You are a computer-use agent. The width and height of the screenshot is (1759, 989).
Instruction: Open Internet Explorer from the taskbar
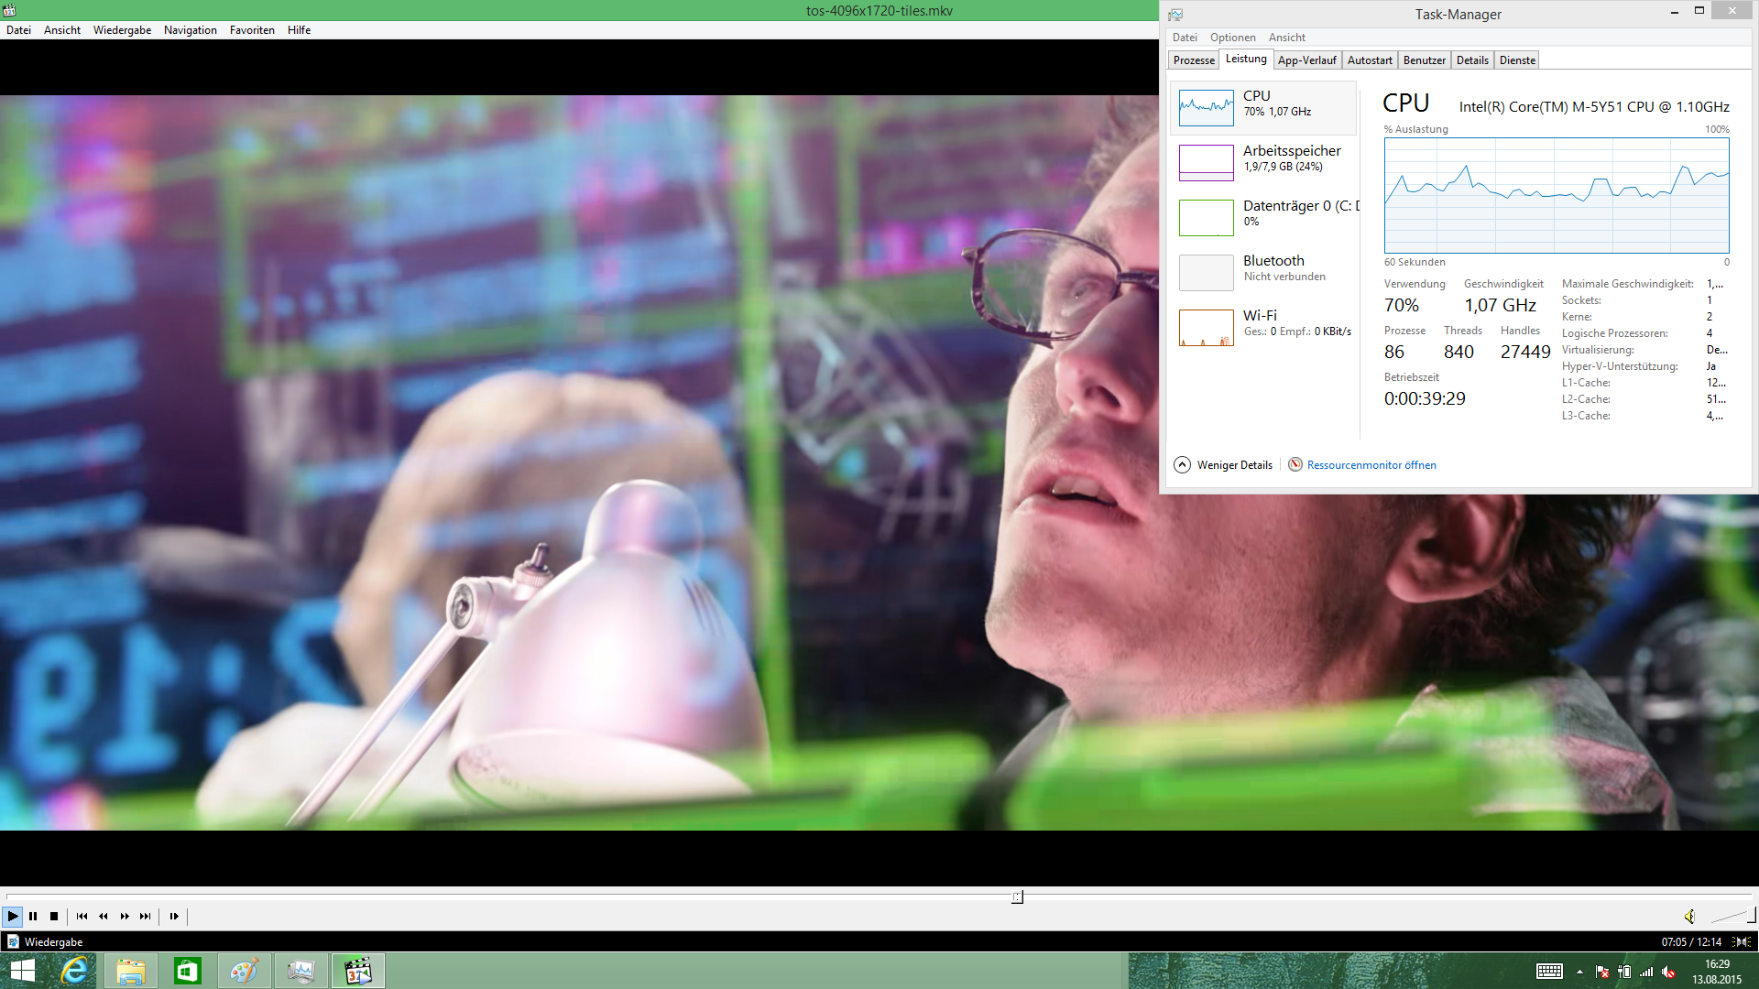click(73, 971)
